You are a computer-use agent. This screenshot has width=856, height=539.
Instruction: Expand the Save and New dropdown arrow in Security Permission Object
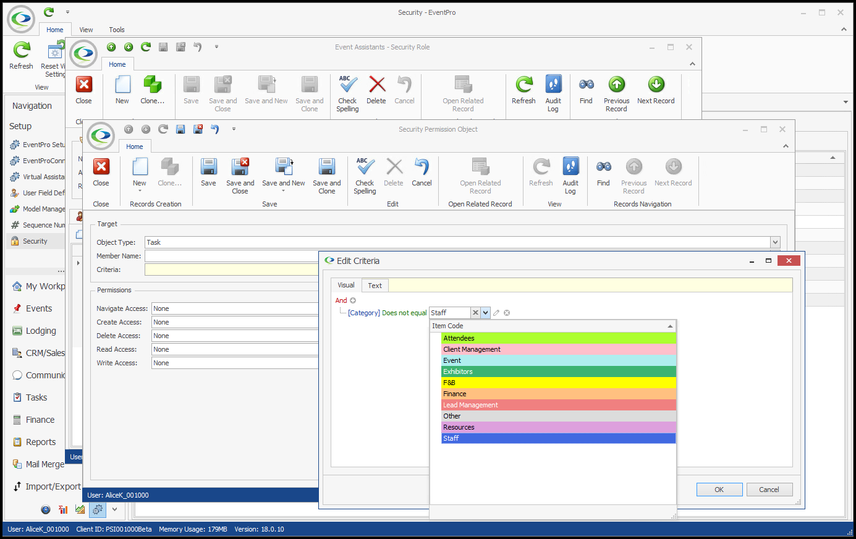[284, 191]
